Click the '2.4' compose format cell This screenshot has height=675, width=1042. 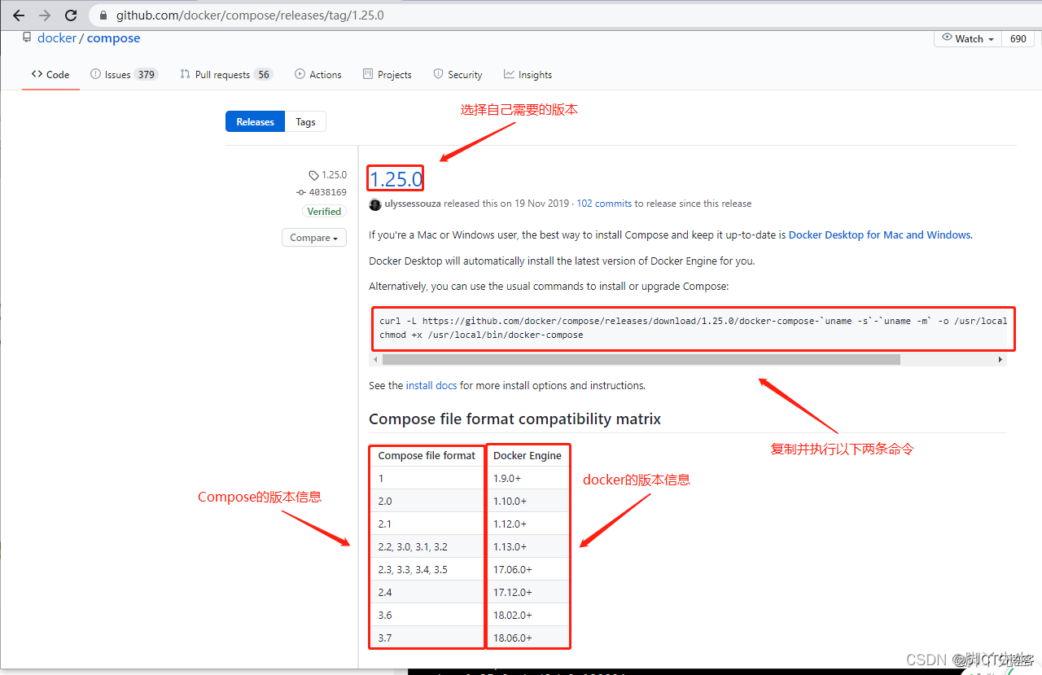click(427, 593)
